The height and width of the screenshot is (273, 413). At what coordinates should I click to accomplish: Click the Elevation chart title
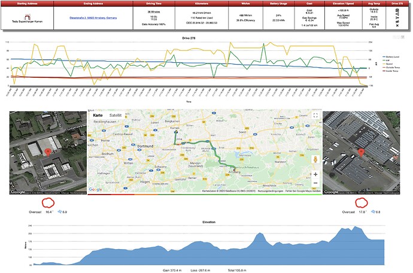209,222
